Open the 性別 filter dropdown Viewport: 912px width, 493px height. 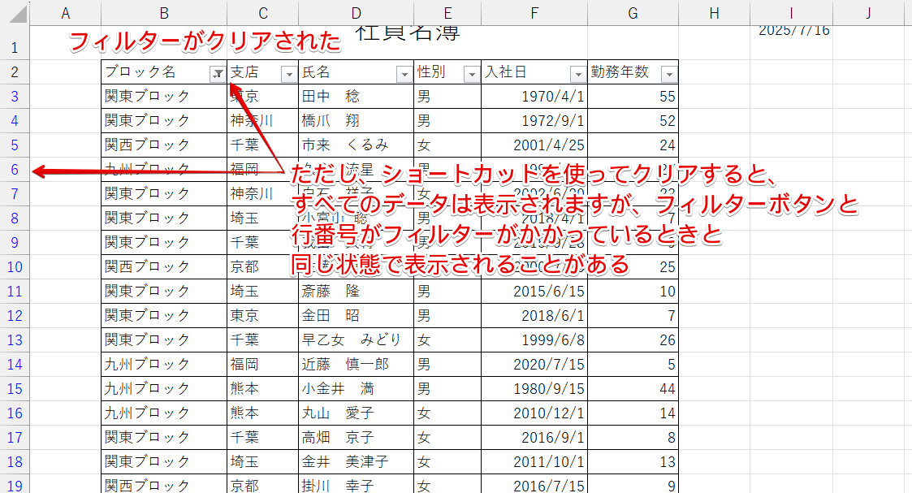471,74
